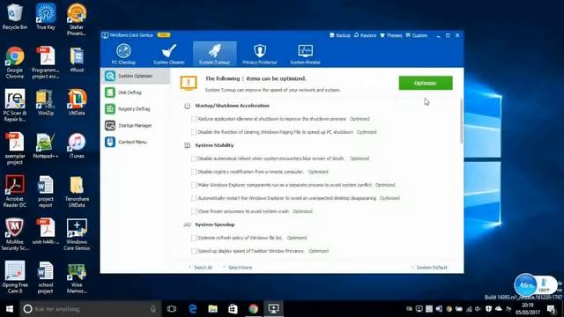Check Close frozen processes option
The image size is (564, 317).
(194, 211)
